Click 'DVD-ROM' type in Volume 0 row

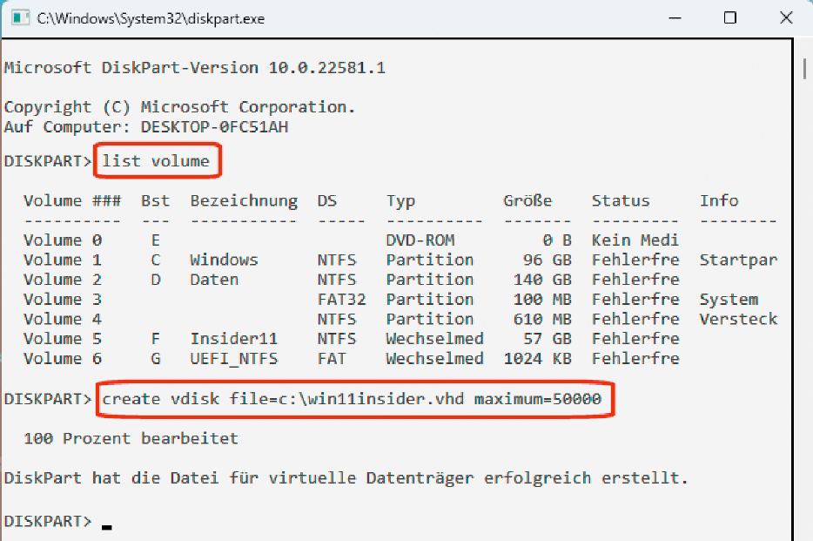point(420,240)
